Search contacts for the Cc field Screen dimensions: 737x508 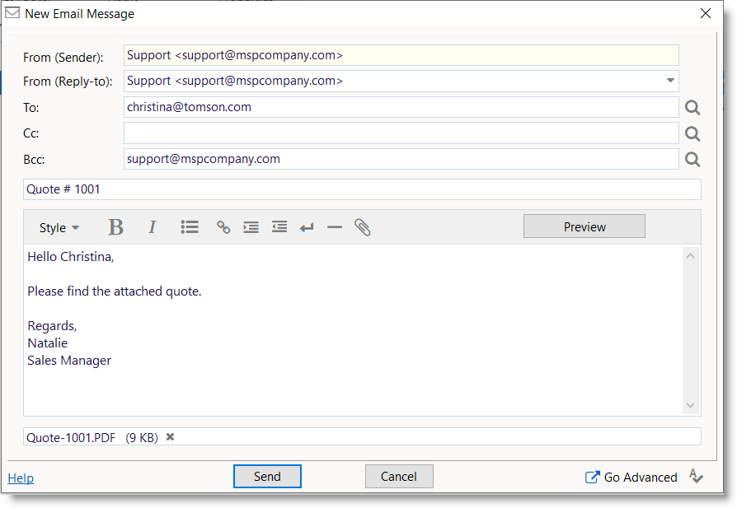coord(692,133)
